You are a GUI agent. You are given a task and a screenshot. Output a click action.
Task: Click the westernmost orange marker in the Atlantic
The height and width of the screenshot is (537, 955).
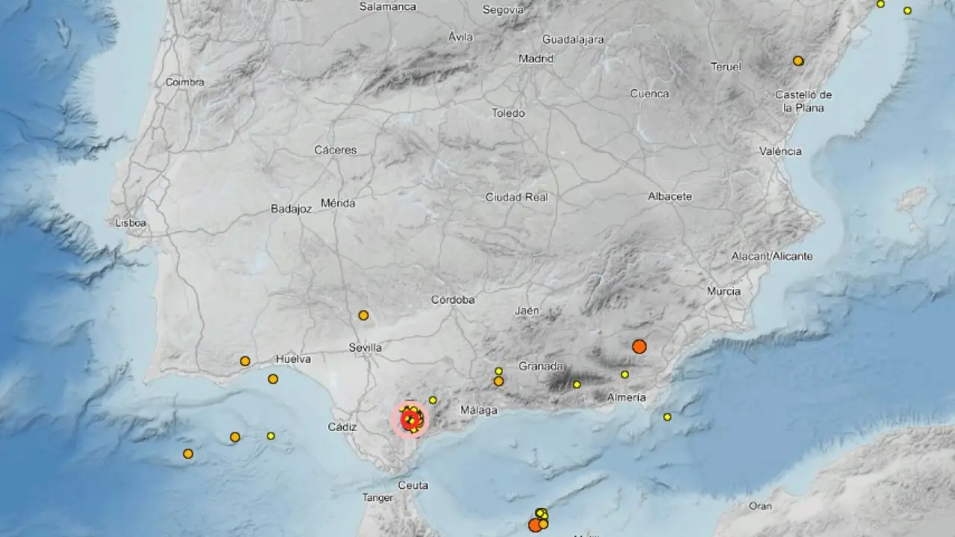[x=188, y=453]
